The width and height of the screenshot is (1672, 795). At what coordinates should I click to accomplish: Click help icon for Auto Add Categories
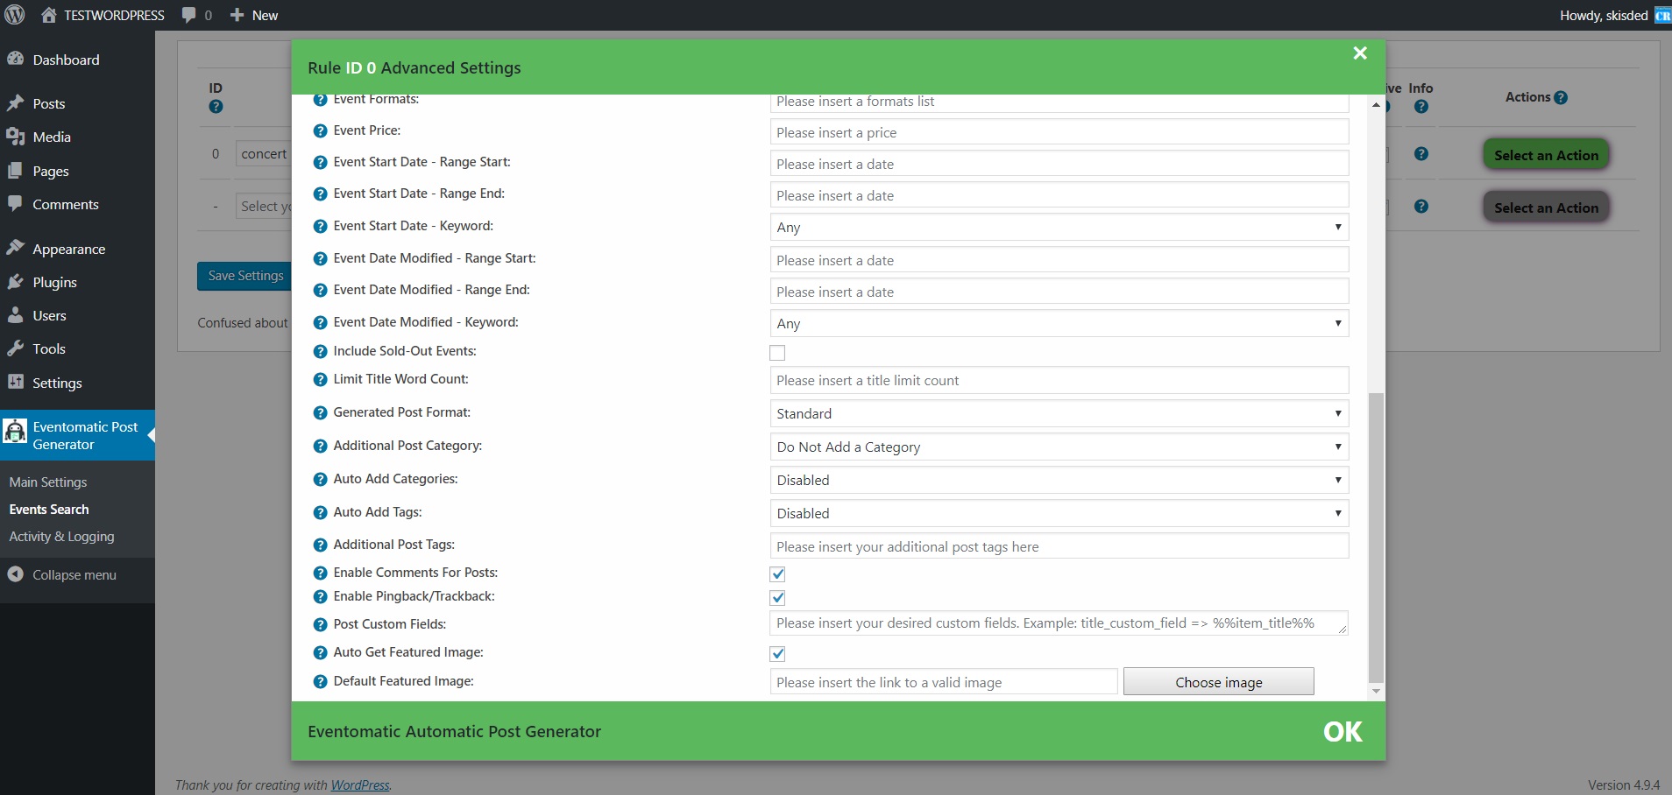click(320, 480)
